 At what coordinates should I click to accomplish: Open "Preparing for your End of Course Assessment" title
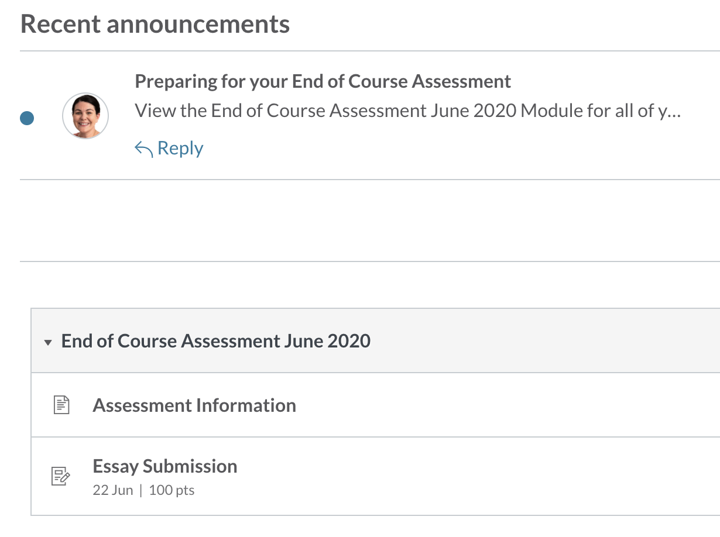point(323,81)
